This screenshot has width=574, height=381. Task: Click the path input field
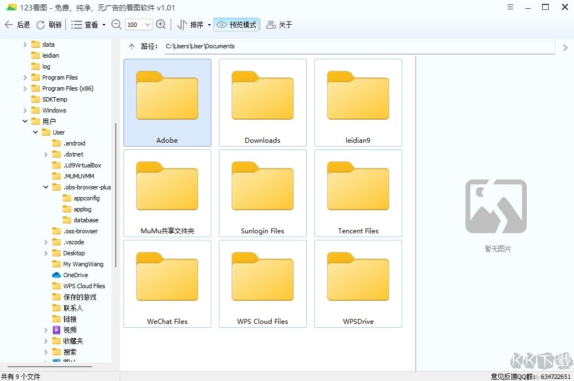click(359, 47)
